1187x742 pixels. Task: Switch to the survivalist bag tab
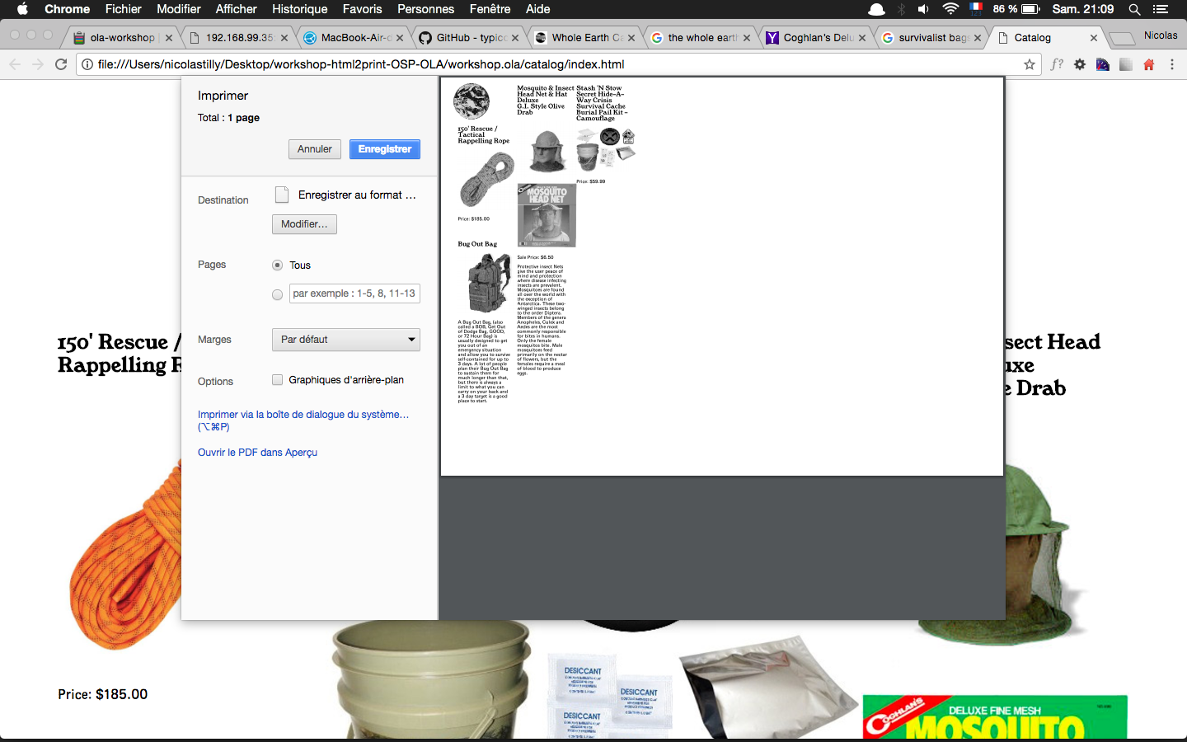tap(932, 38)
